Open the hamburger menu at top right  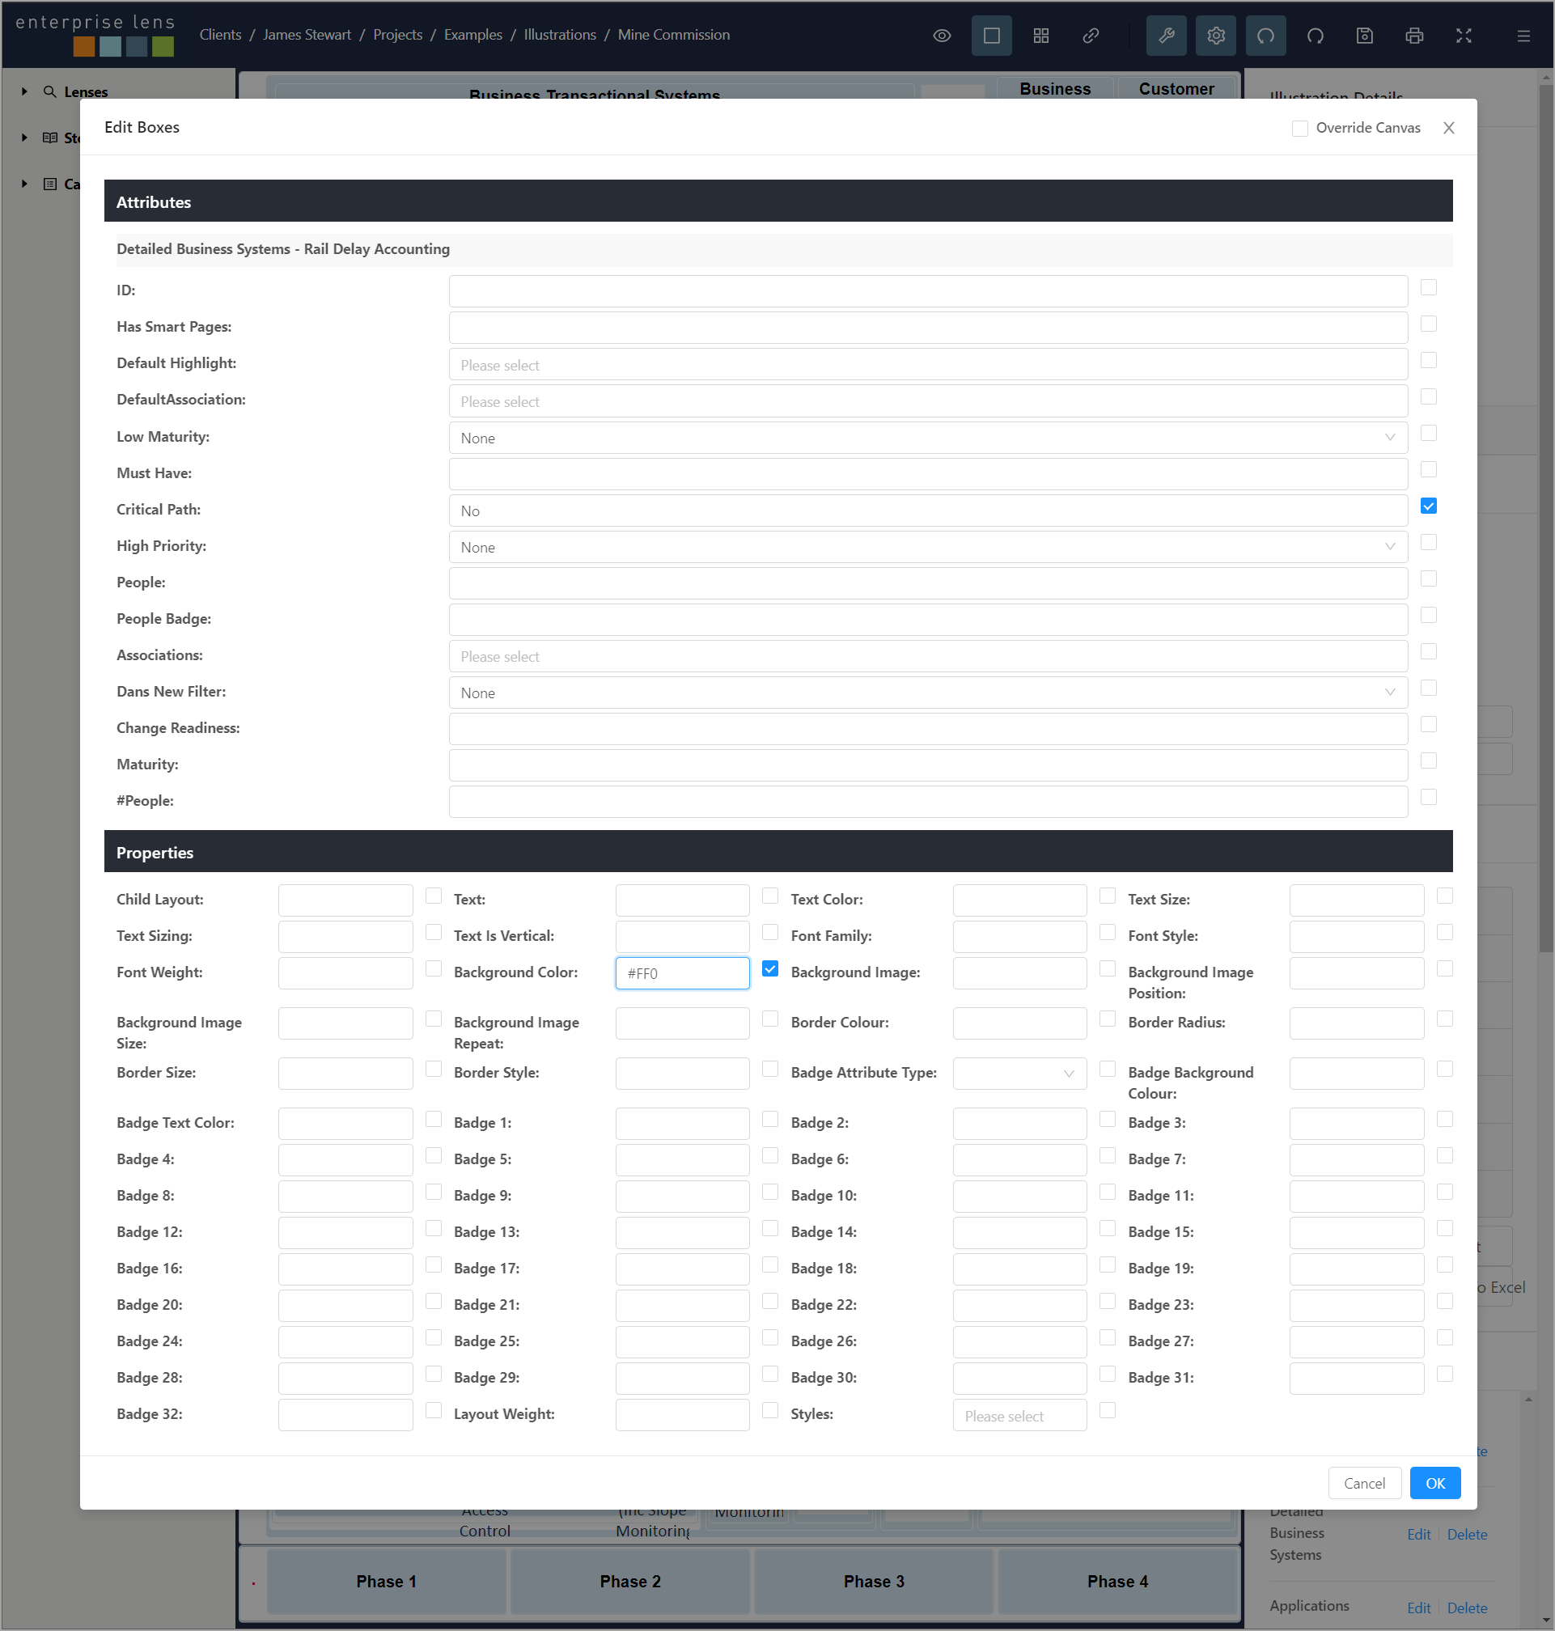click(x=1523, y=36)
